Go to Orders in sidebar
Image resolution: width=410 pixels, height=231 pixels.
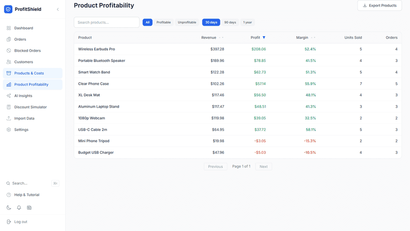pos(33,39)
